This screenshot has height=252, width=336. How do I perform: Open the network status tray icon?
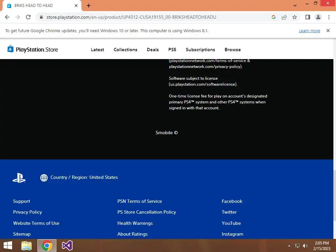tap(297, 245)
